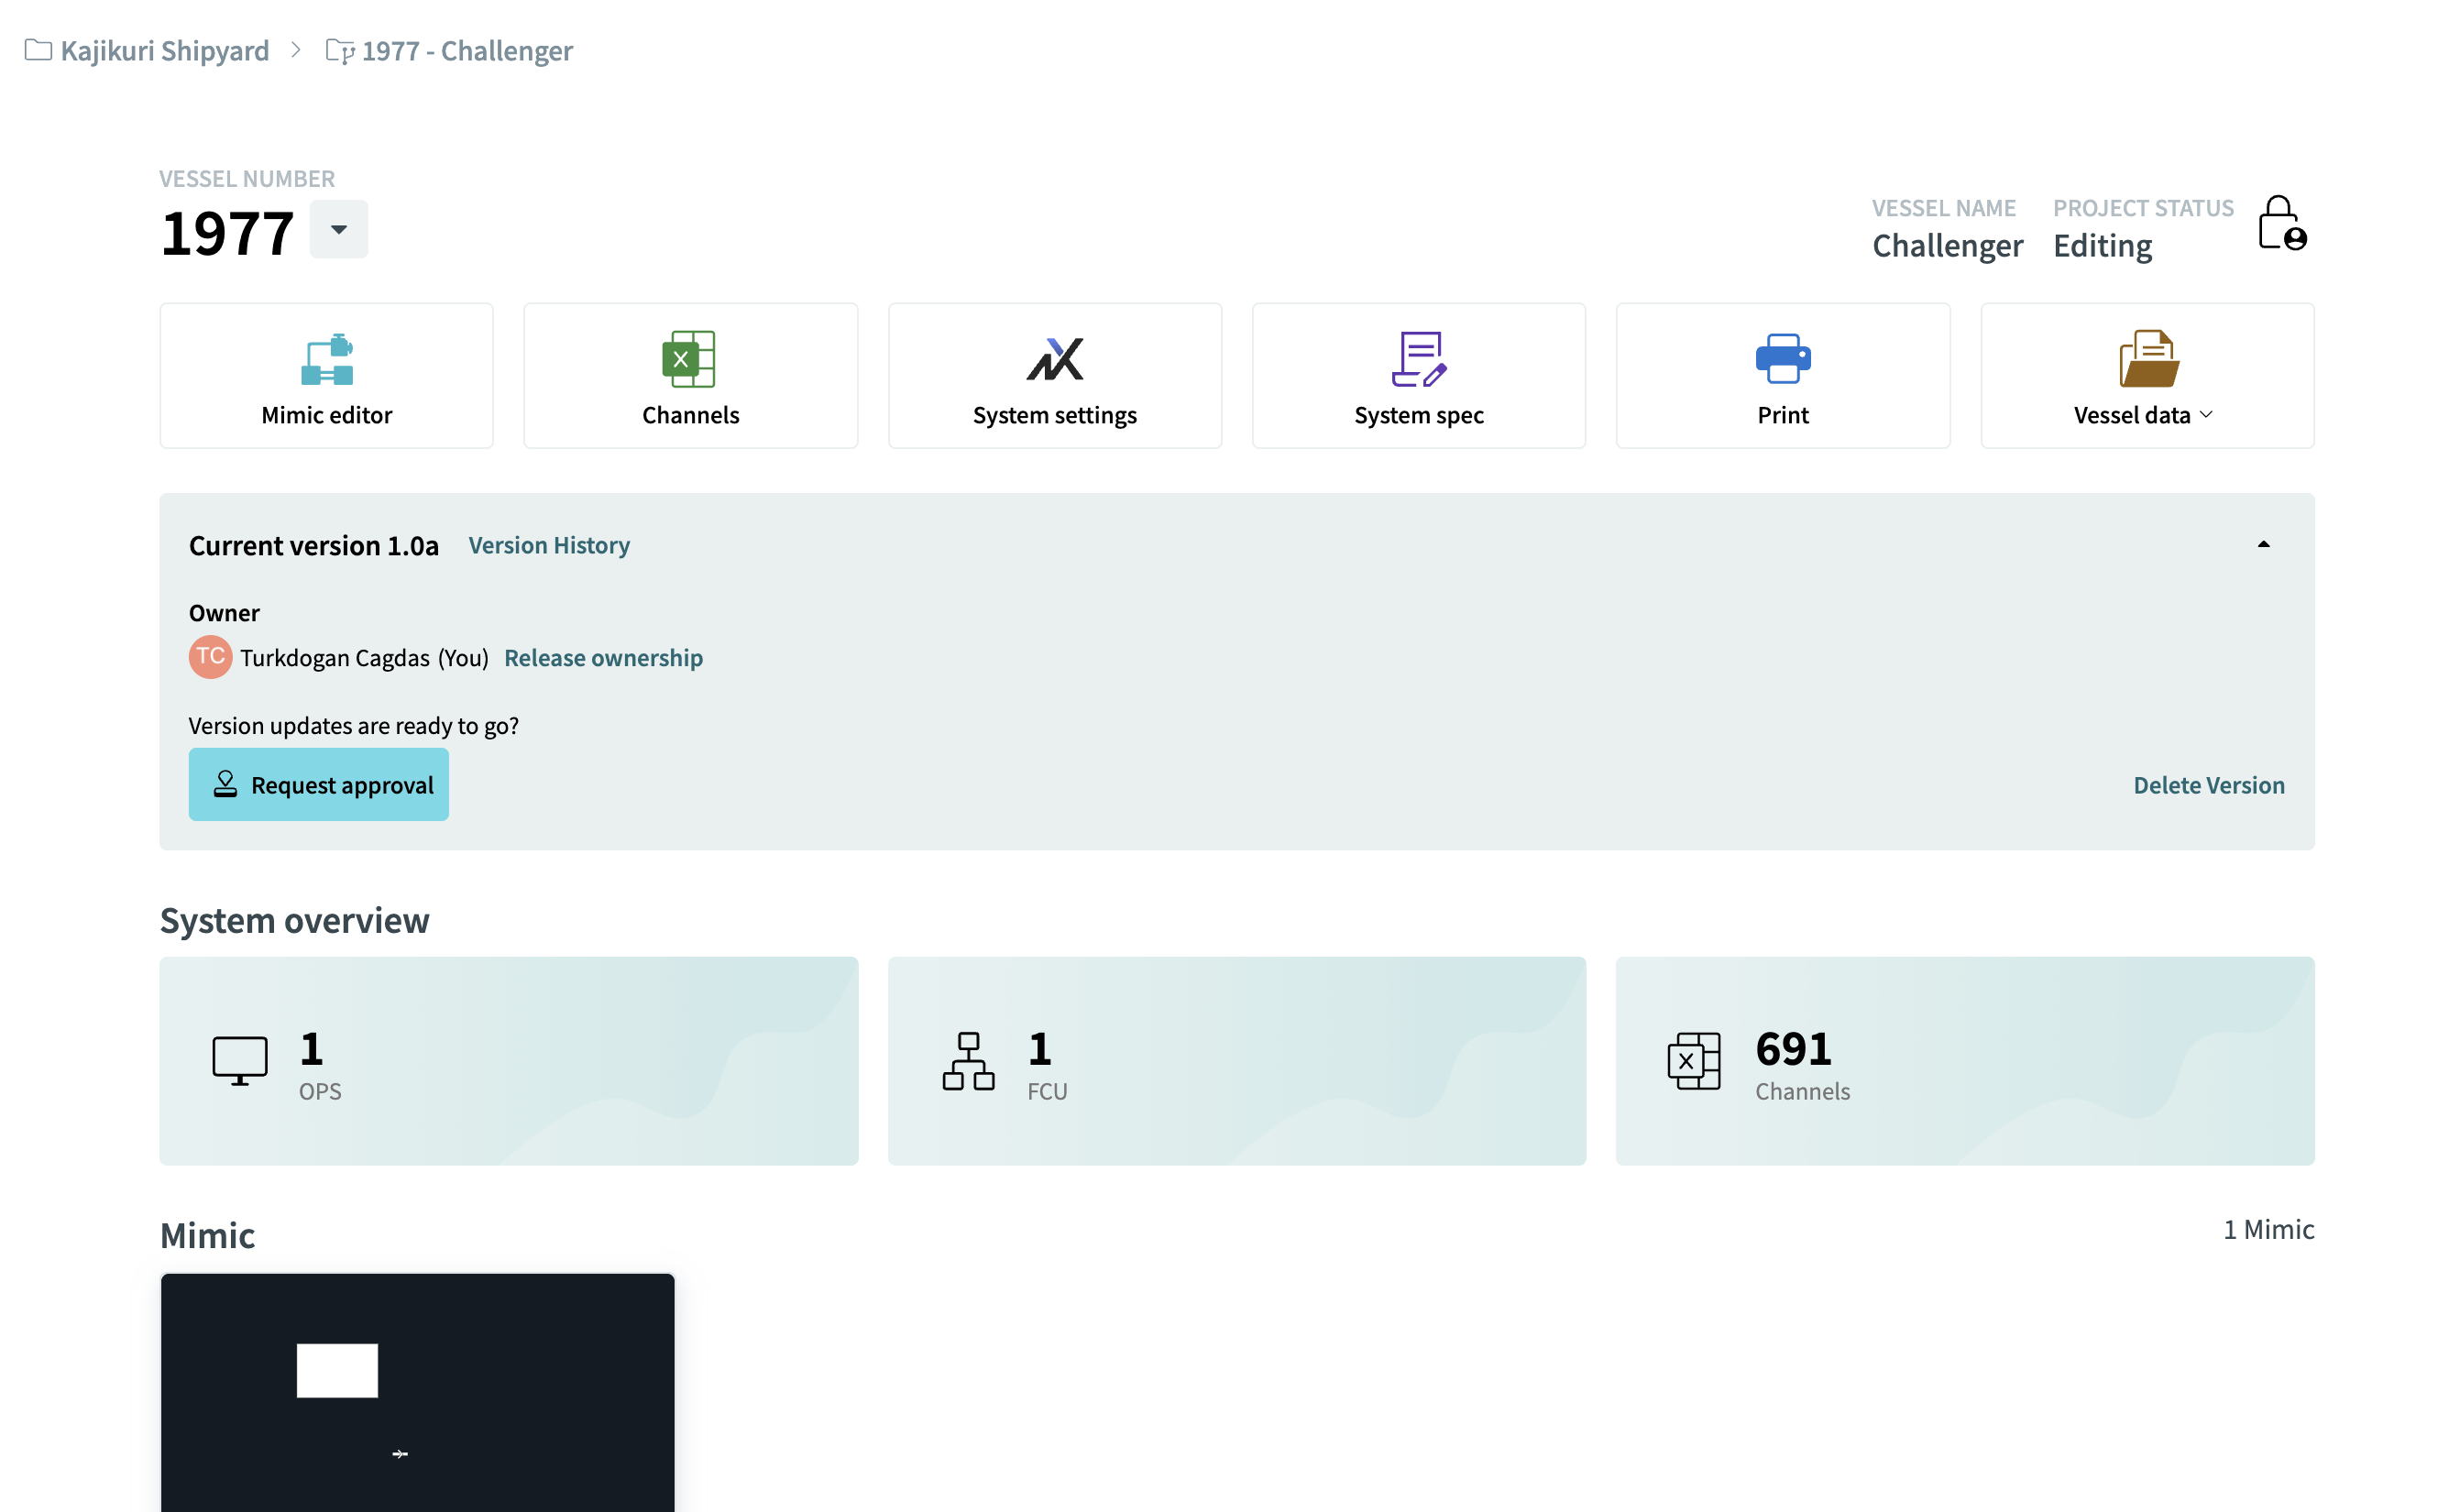Open the vessel number 1977 dropdown

point(339,229)
